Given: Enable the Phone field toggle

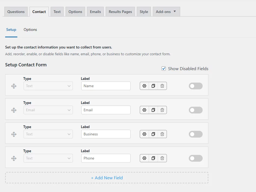Looking at the screenshot, I should coord(196,158).
